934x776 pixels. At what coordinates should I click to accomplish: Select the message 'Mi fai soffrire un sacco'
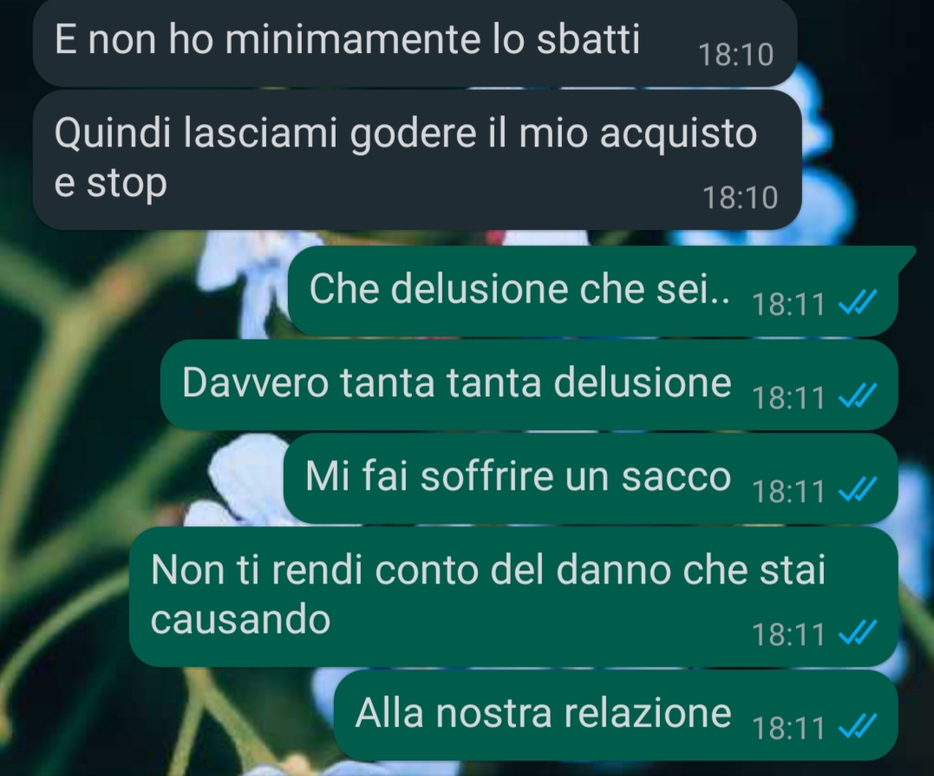pyautogui.click(x=591, y=479)
